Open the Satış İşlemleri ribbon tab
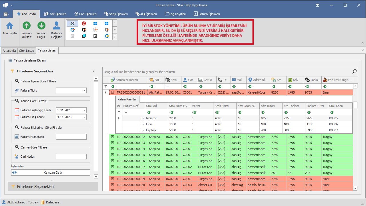Screen dimensions: 366x206 [116, 14]
